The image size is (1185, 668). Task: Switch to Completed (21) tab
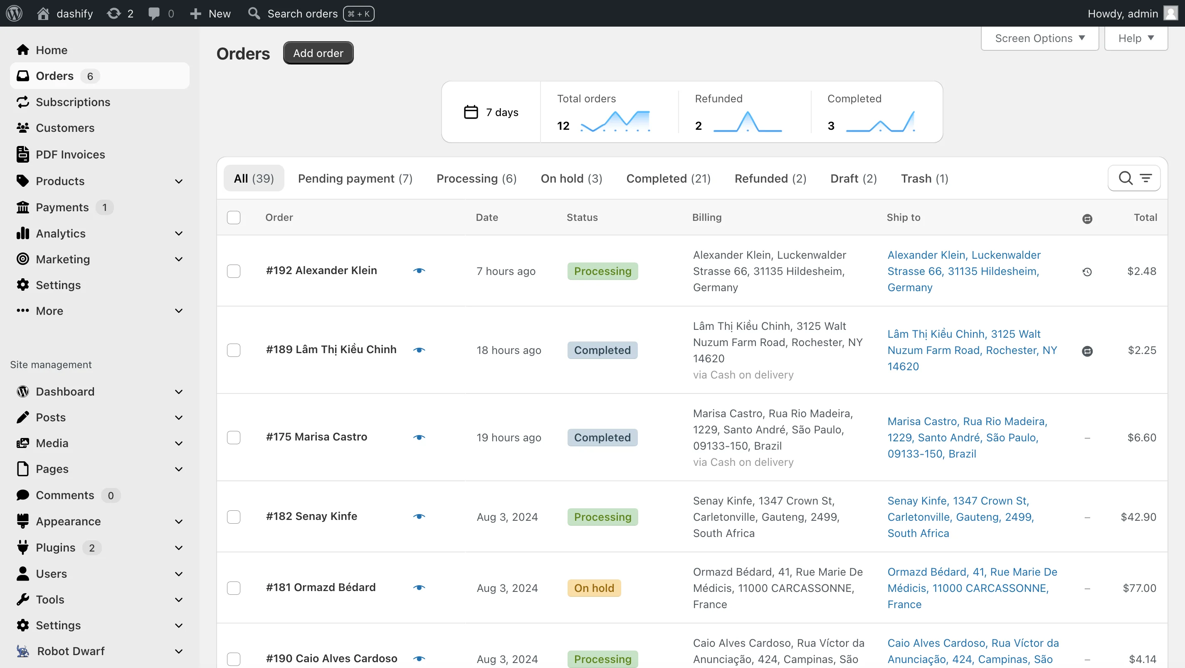(668, 178)
